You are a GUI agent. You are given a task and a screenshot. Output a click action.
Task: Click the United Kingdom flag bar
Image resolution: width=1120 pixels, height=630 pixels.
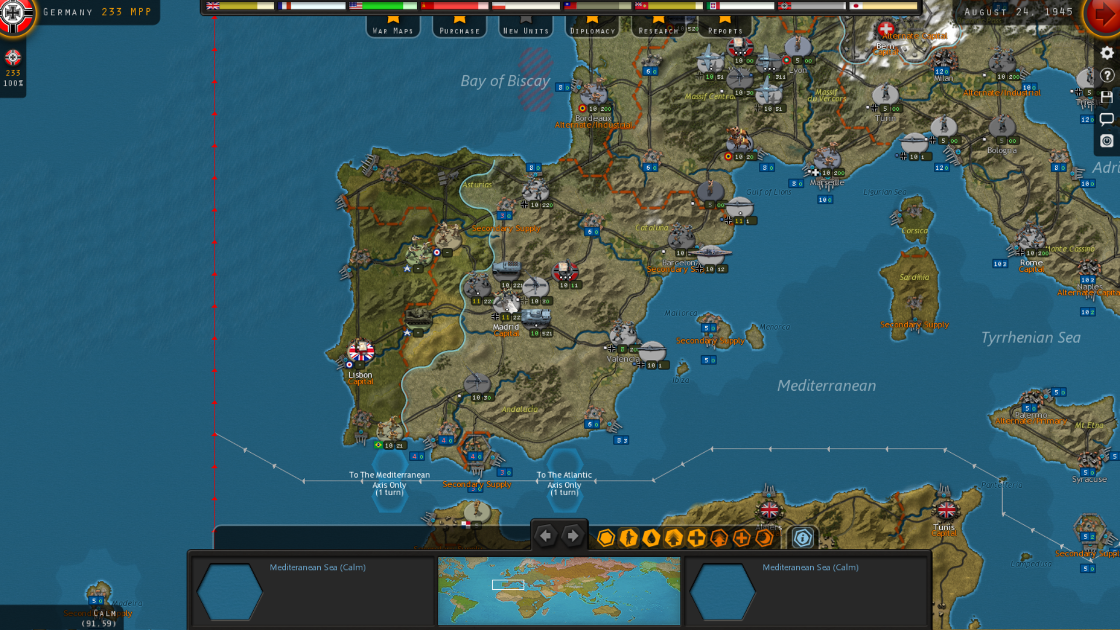240,6
